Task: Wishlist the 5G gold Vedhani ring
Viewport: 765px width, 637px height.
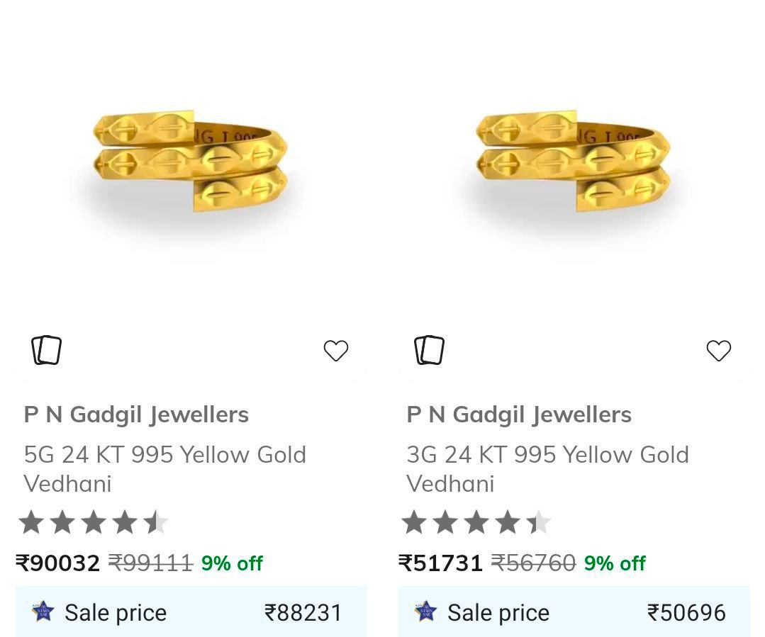Action: coord(336,350)
